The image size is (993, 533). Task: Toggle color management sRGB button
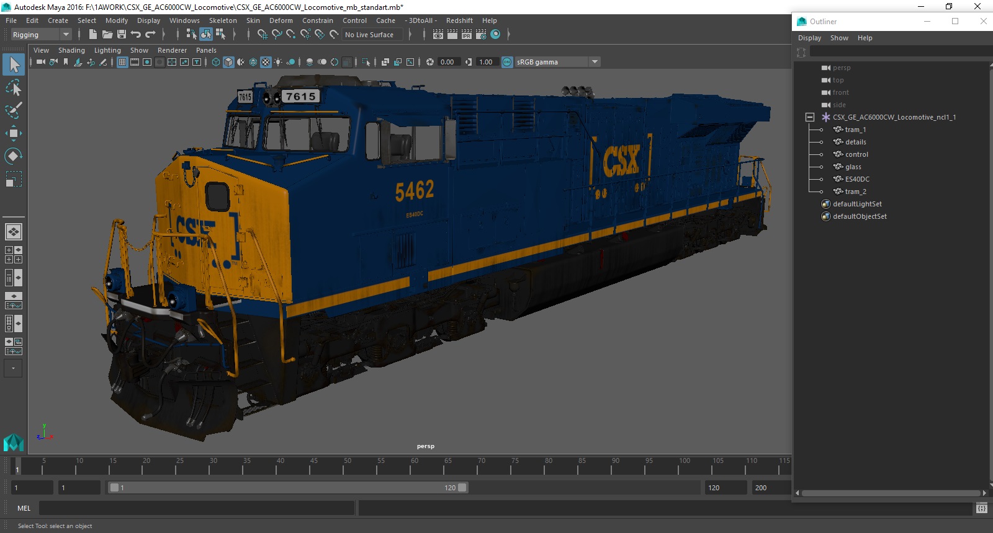pos(507,62)
